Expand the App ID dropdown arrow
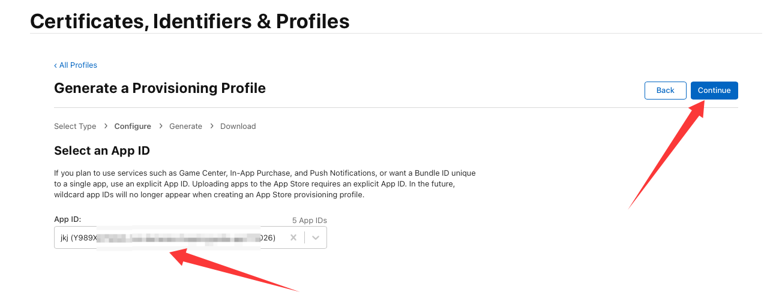 316,237
